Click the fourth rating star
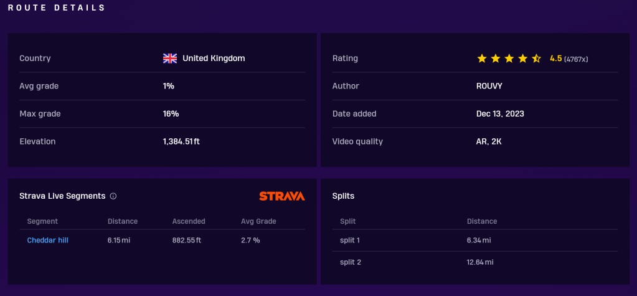This screenshot has width=637, height=296. 523,58
